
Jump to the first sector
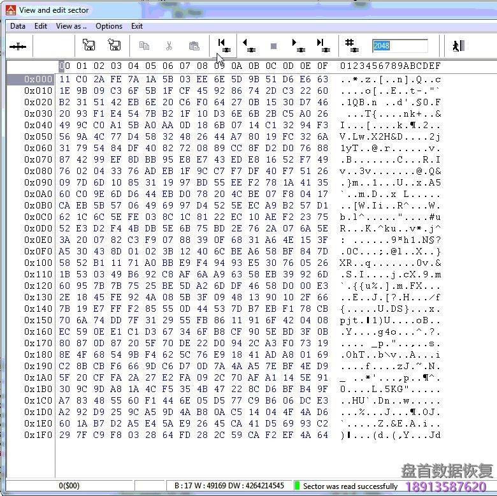pyautogui.click(x=223, y=45)
